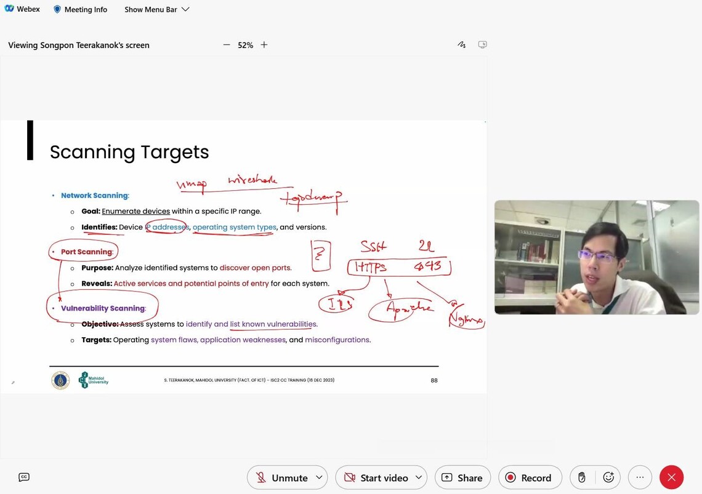This screenshot has width=702, height=494.
Task: Expand the Show Menu Bar chevron
Action: point(185,9)
